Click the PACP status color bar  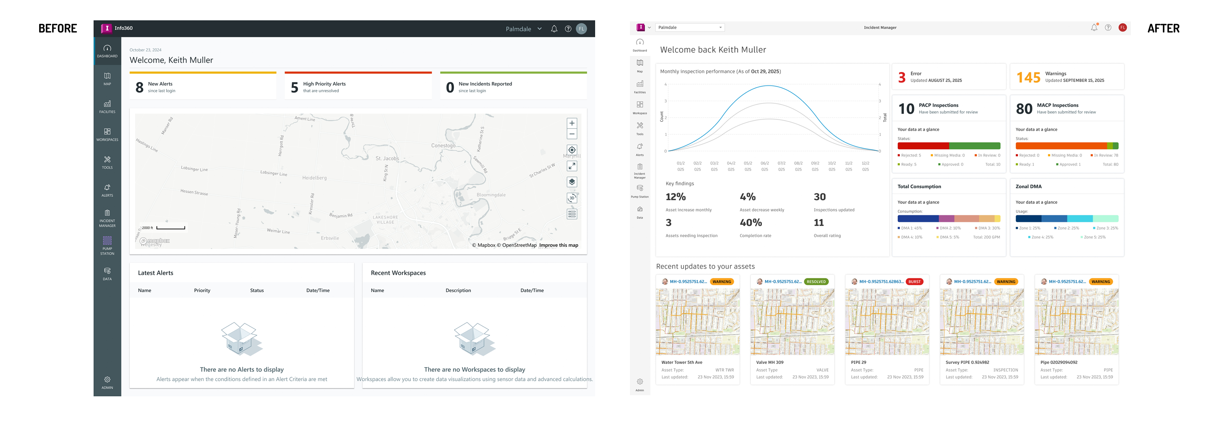[x=948, y=146]
